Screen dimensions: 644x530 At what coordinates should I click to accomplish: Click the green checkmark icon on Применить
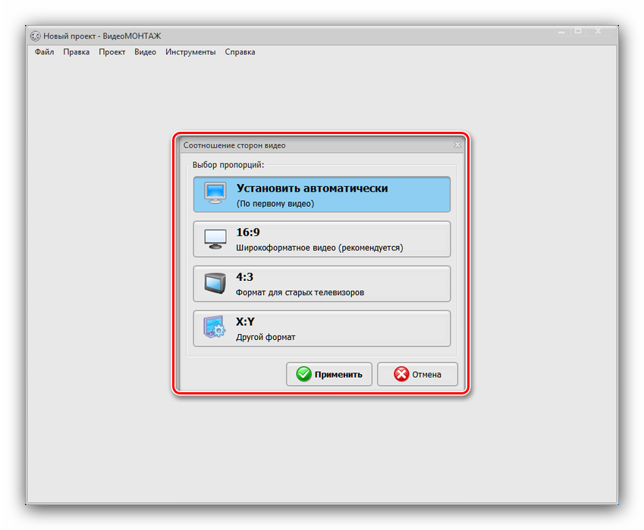(x=303, y=374)
